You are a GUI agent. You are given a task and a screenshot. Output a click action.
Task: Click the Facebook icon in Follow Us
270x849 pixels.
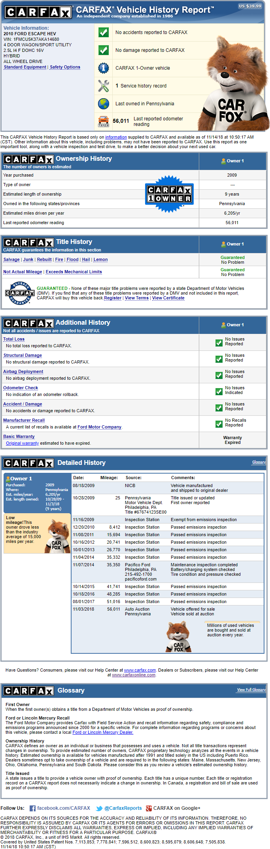[32, 809]
